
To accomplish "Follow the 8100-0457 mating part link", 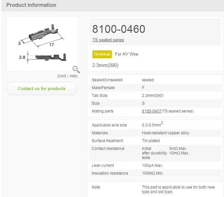I will tap(151, 111).
